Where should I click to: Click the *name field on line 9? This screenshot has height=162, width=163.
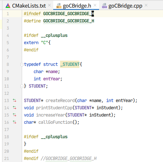coord(52,72)
